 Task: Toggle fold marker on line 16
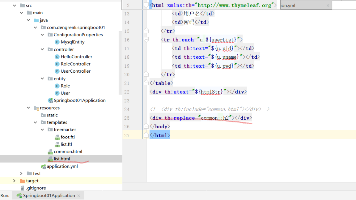tap(146, 40)
